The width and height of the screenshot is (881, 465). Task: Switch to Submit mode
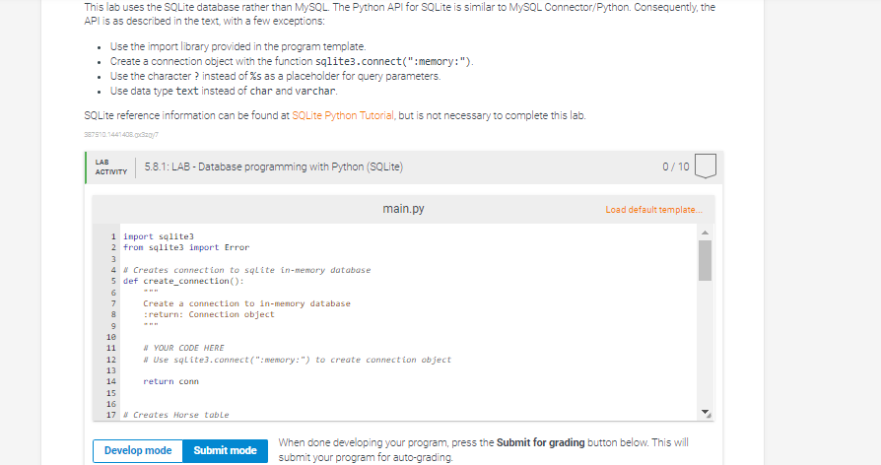click(226, 450)
